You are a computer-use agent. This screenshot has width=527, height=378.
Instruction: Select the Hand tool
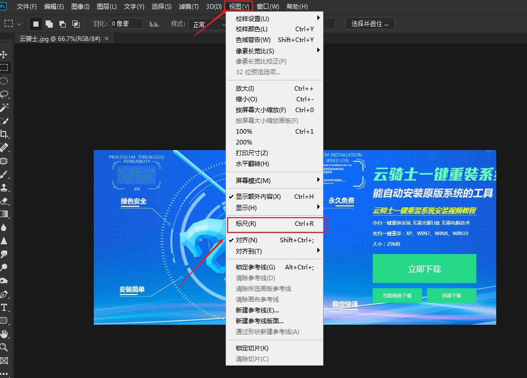coord(4,333)
